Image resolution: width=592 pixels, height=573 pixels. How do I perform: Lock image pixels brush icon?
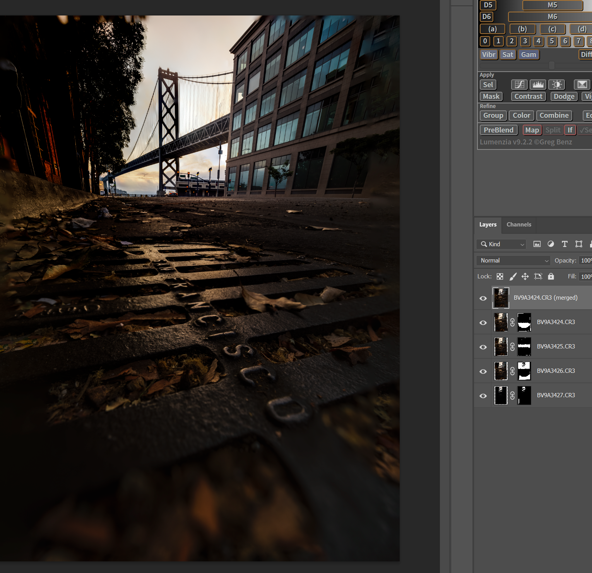point(513,276)
